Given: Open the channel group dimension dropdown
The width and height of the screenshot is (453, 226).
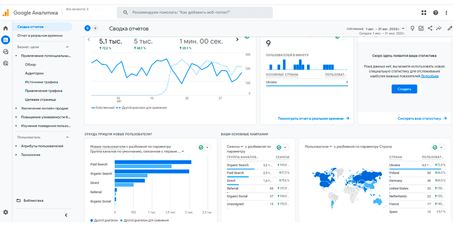Looking at the screenshot, I should pos(137,151).
